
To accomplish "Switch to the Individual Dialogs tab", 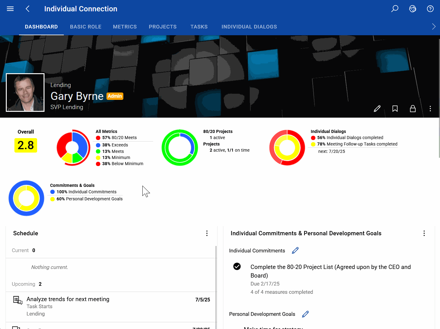I will (249, 27).
